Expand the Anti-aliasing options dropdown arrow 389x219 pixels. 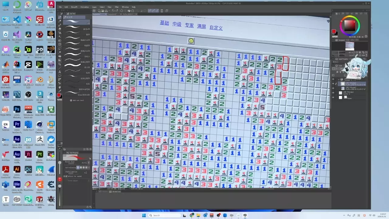point(89,167)
